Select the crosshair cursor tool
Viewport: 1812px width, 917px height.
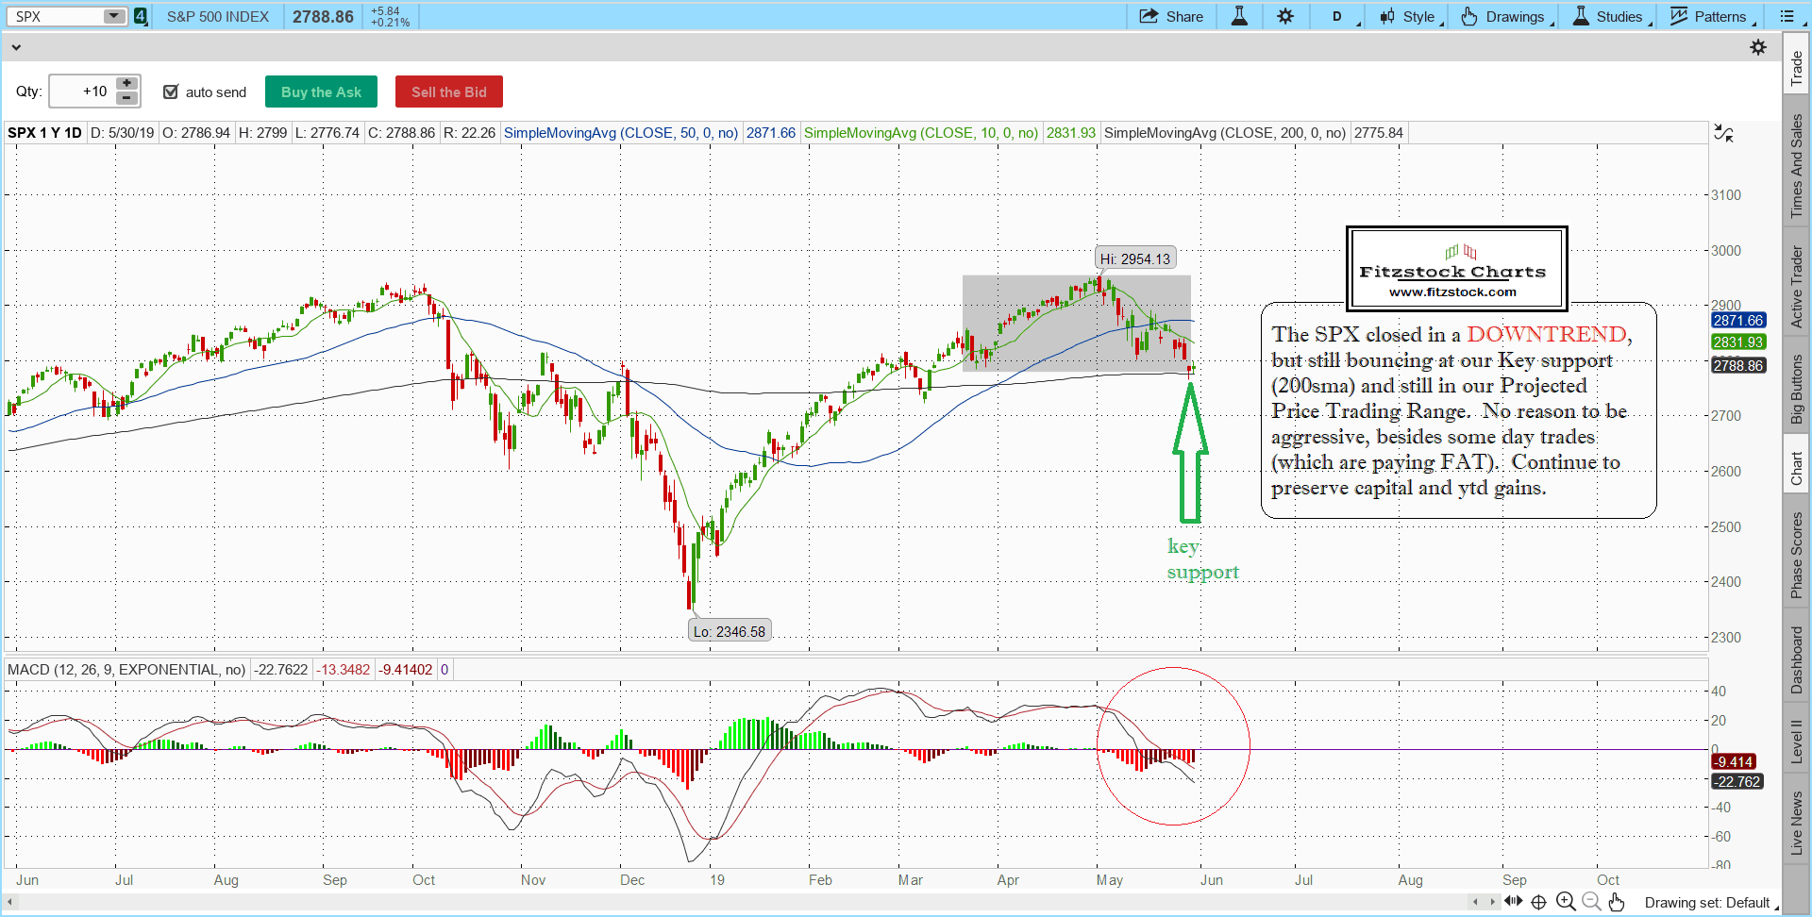[1539, 902]
